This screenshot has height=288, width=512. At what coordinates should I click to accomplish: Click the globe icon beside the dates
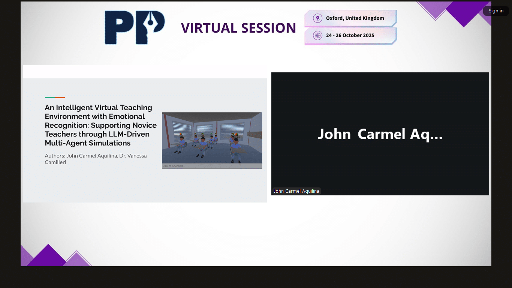(x=317, y=36)
